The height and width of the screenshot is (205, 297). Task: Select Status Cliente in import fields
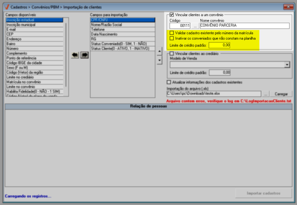click(123, 49)
